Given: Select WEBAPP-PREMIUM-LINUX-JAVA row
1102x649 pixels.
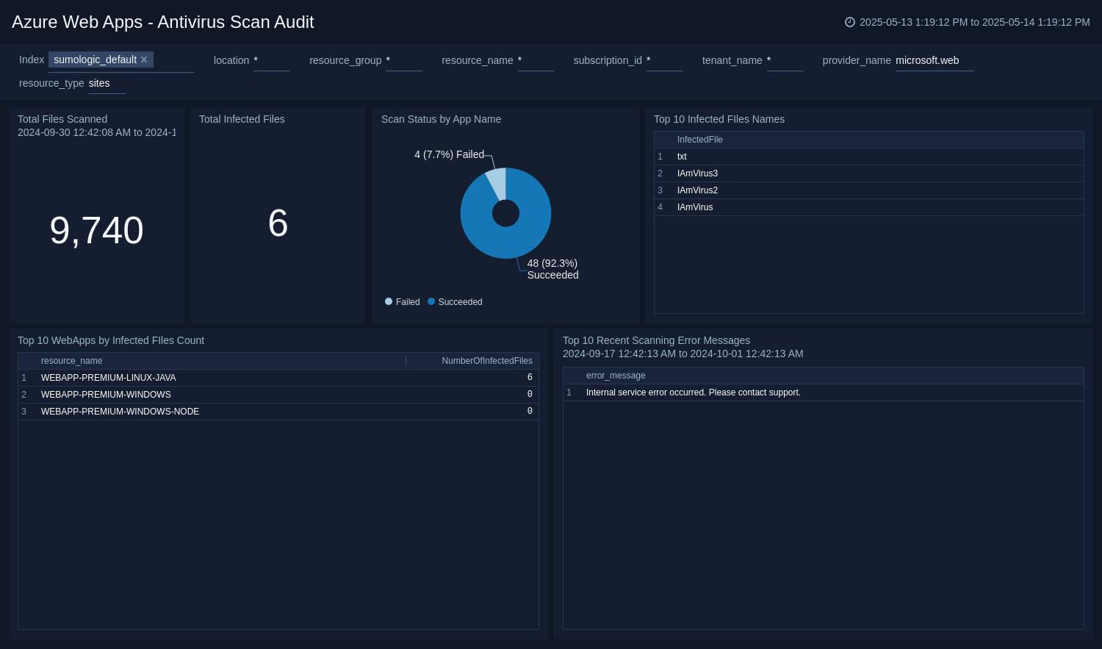Looking at the screenshot, I should click(278, 378).
